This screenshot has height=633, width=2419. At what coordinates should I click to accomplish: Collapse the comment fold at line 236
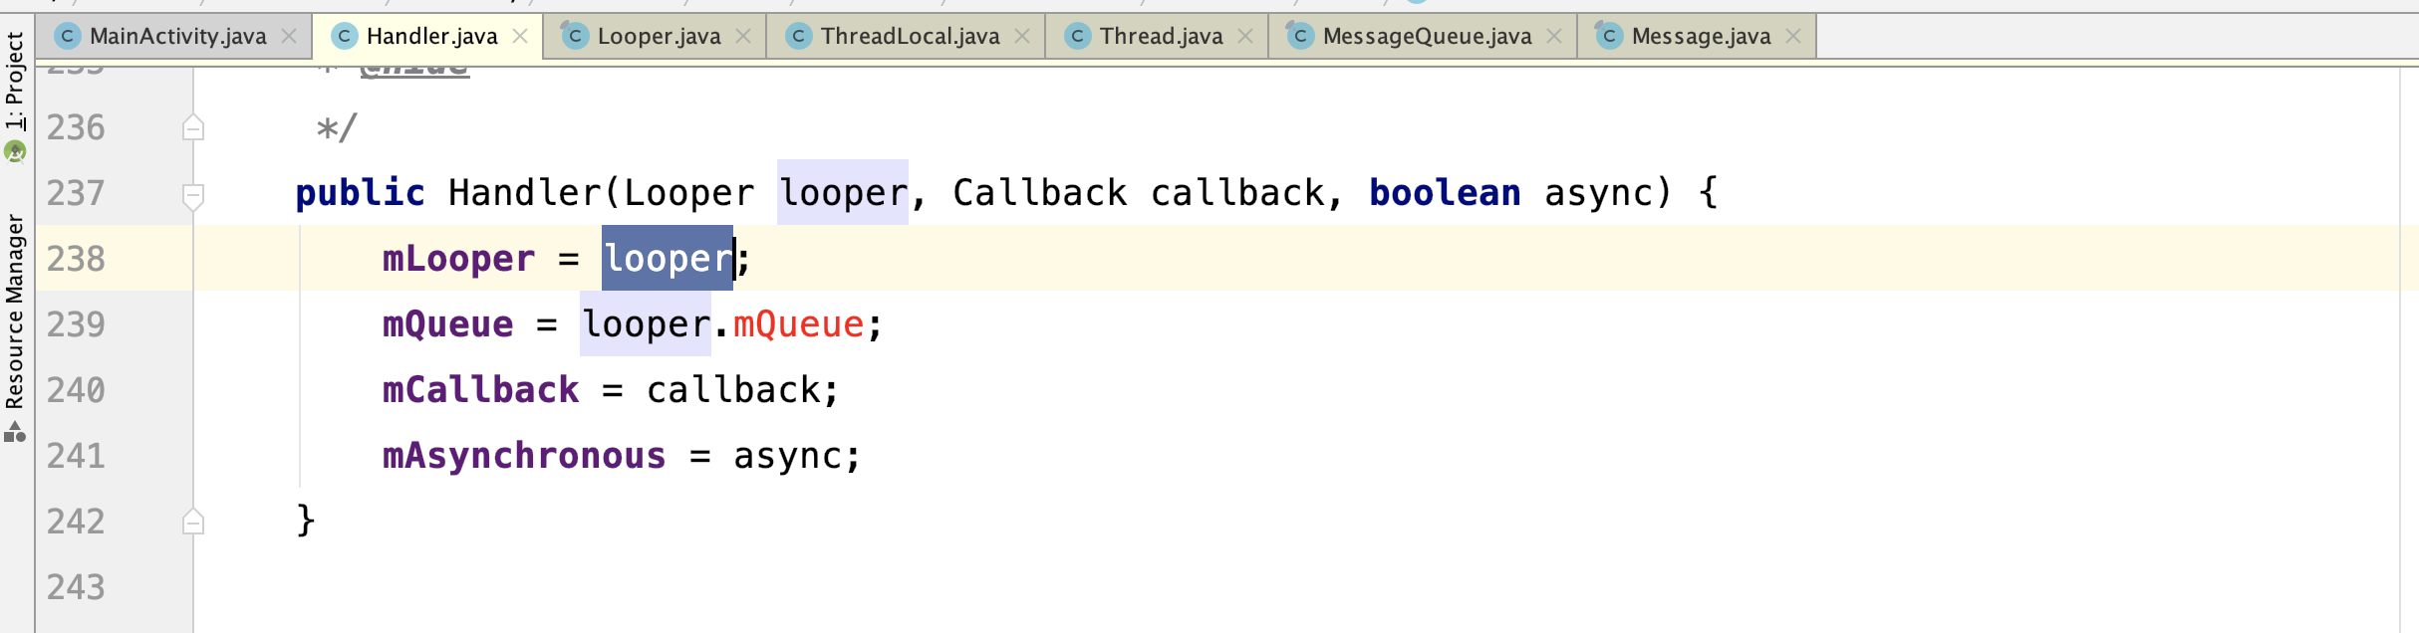point(193,127)
